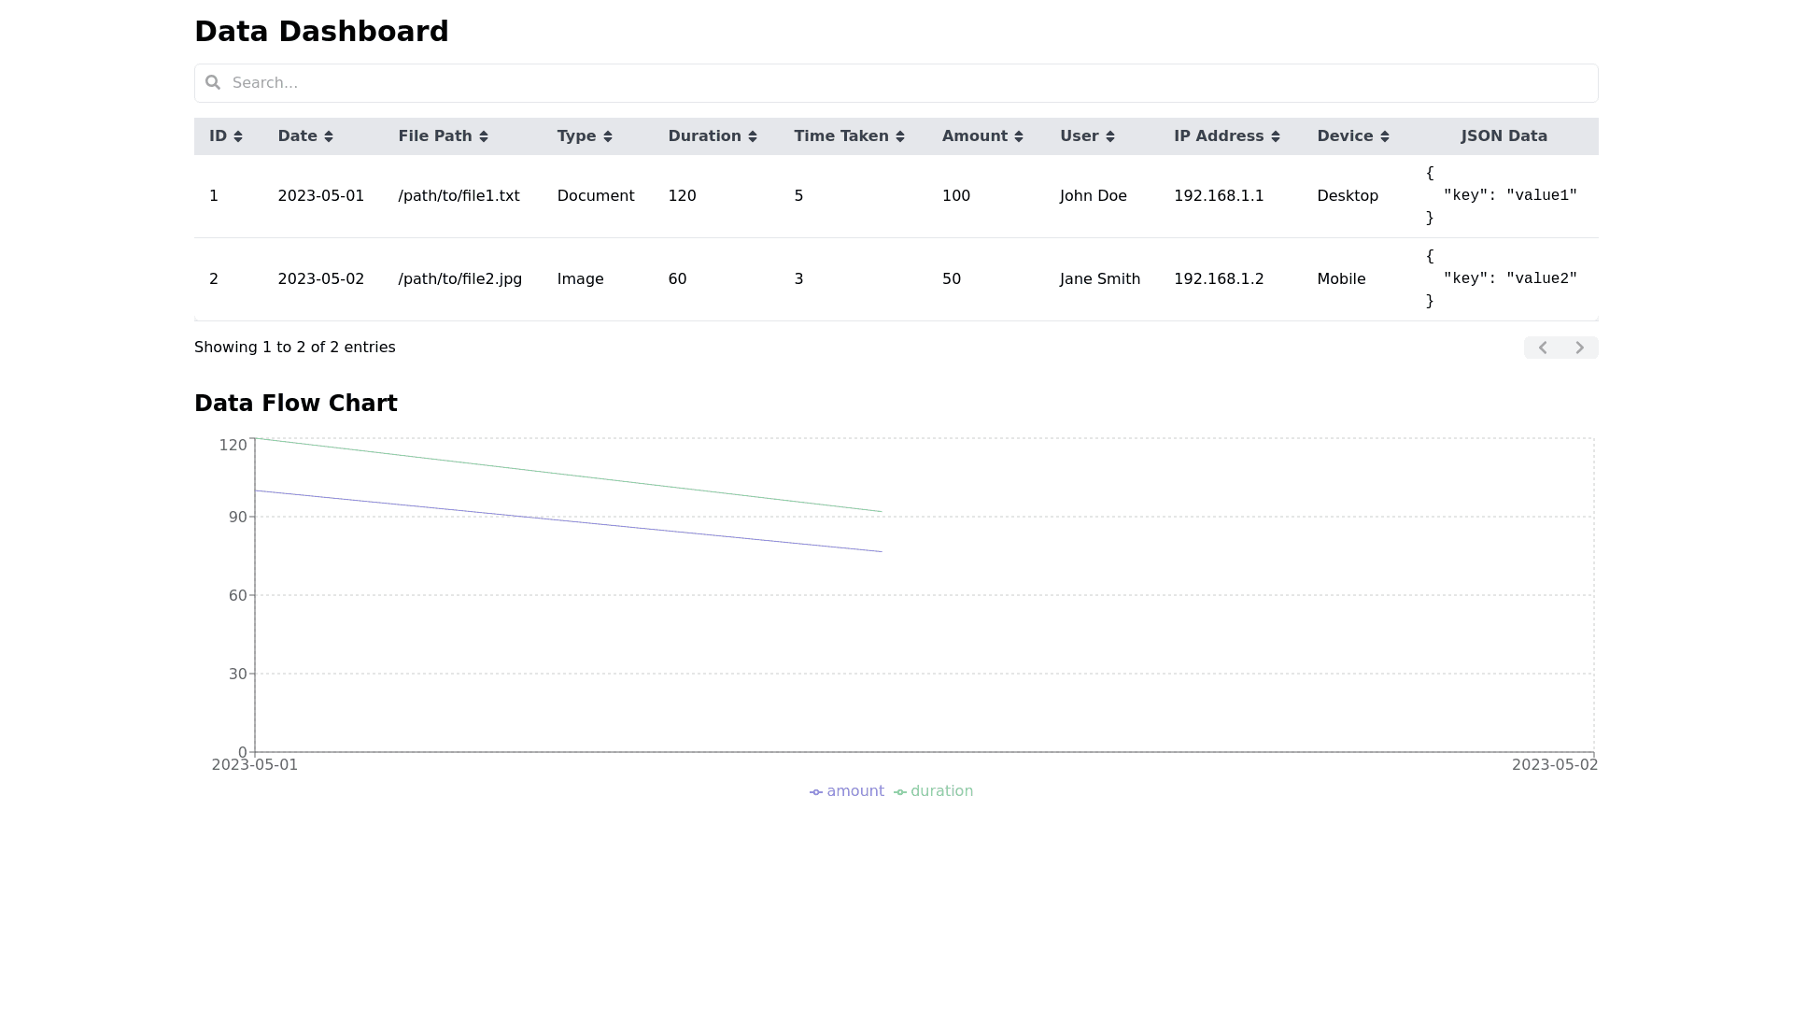Click the next page chevron
1793x1009 pixels.
1578,347
